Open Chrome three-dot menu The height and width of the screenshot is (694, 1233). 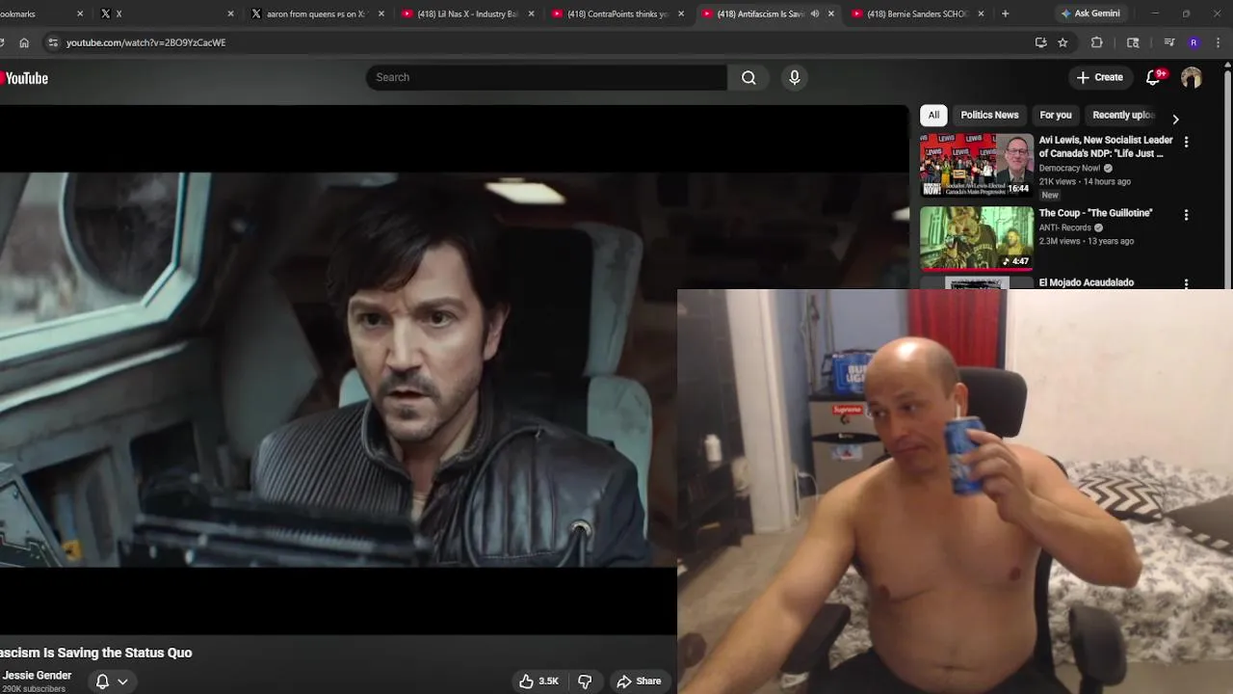pos(1219,42)
